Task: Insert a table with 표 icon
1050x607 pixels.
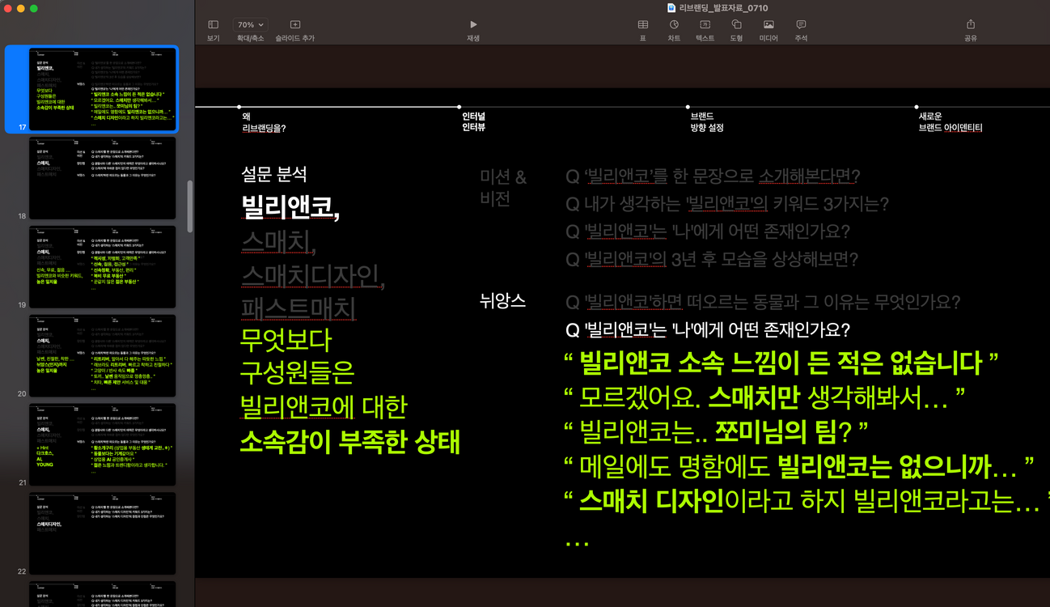Action: click(x=643, y=25)
